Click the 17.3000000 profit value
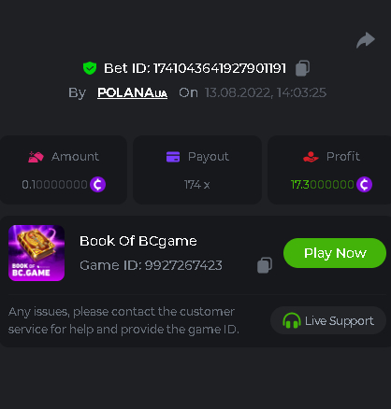The height and width of the screenshot is (409, 391). [x=322, y=185]
